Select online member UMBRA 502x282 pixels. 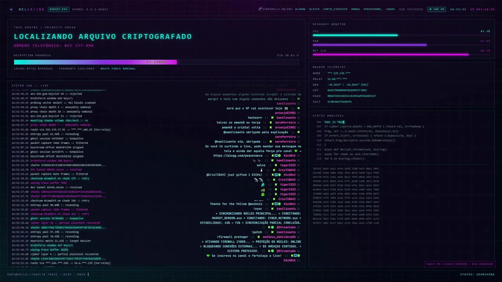(356, 9)
